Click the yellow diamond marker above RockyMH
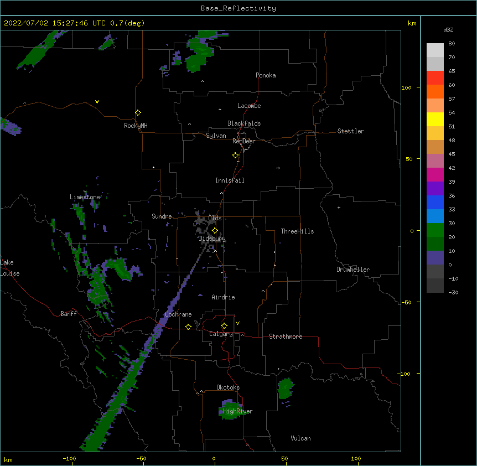 (x=138, y=113)
